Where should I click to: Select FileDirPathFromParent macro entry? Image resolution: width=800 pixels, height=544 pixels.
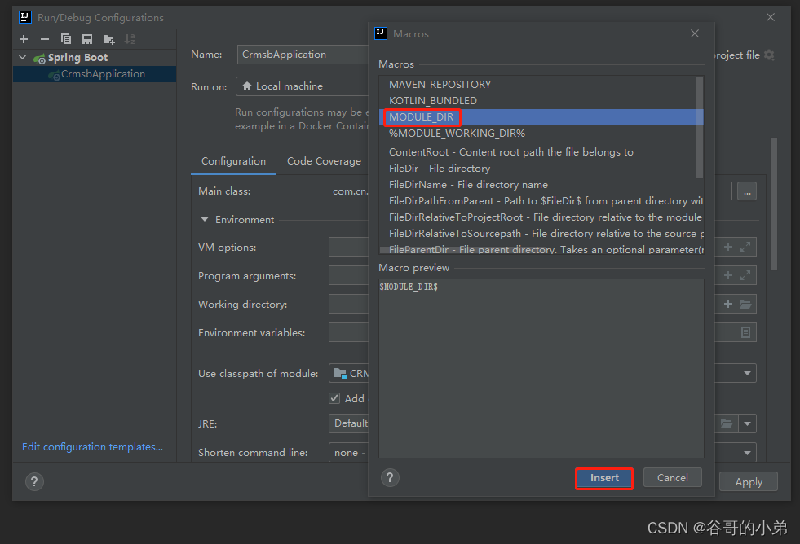click(541, 201)
